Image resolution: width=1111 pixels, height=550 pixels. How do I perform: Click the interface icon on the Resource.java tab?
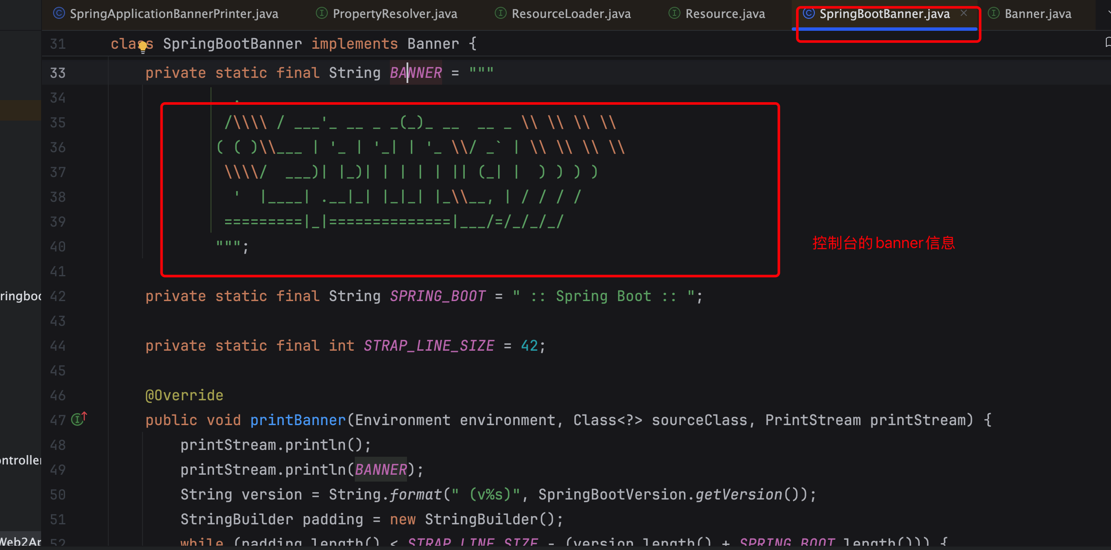coord(674,13)
